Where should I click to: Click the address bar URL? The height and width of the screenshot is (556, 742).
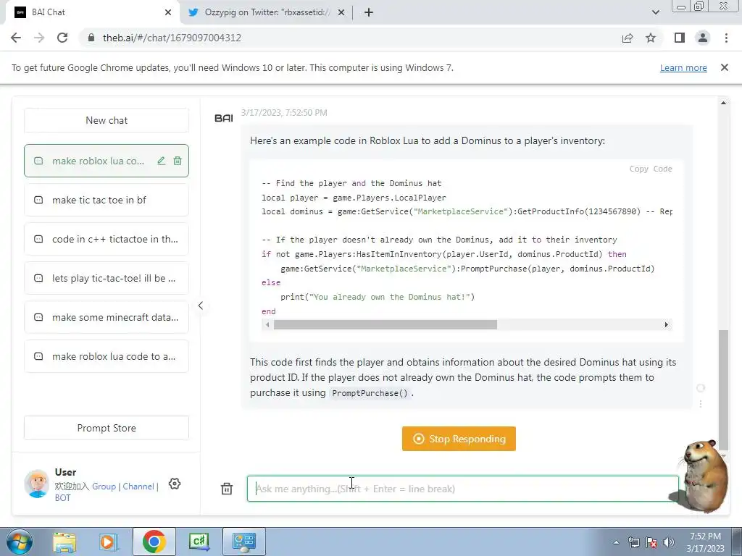point(172,38)
